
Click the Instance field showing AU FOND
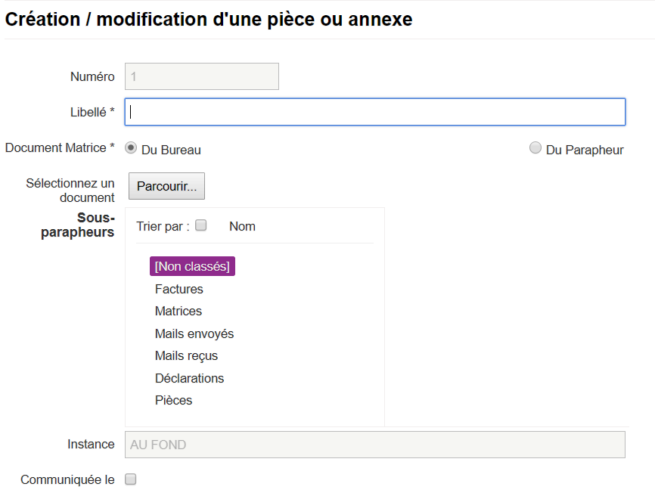374,445
